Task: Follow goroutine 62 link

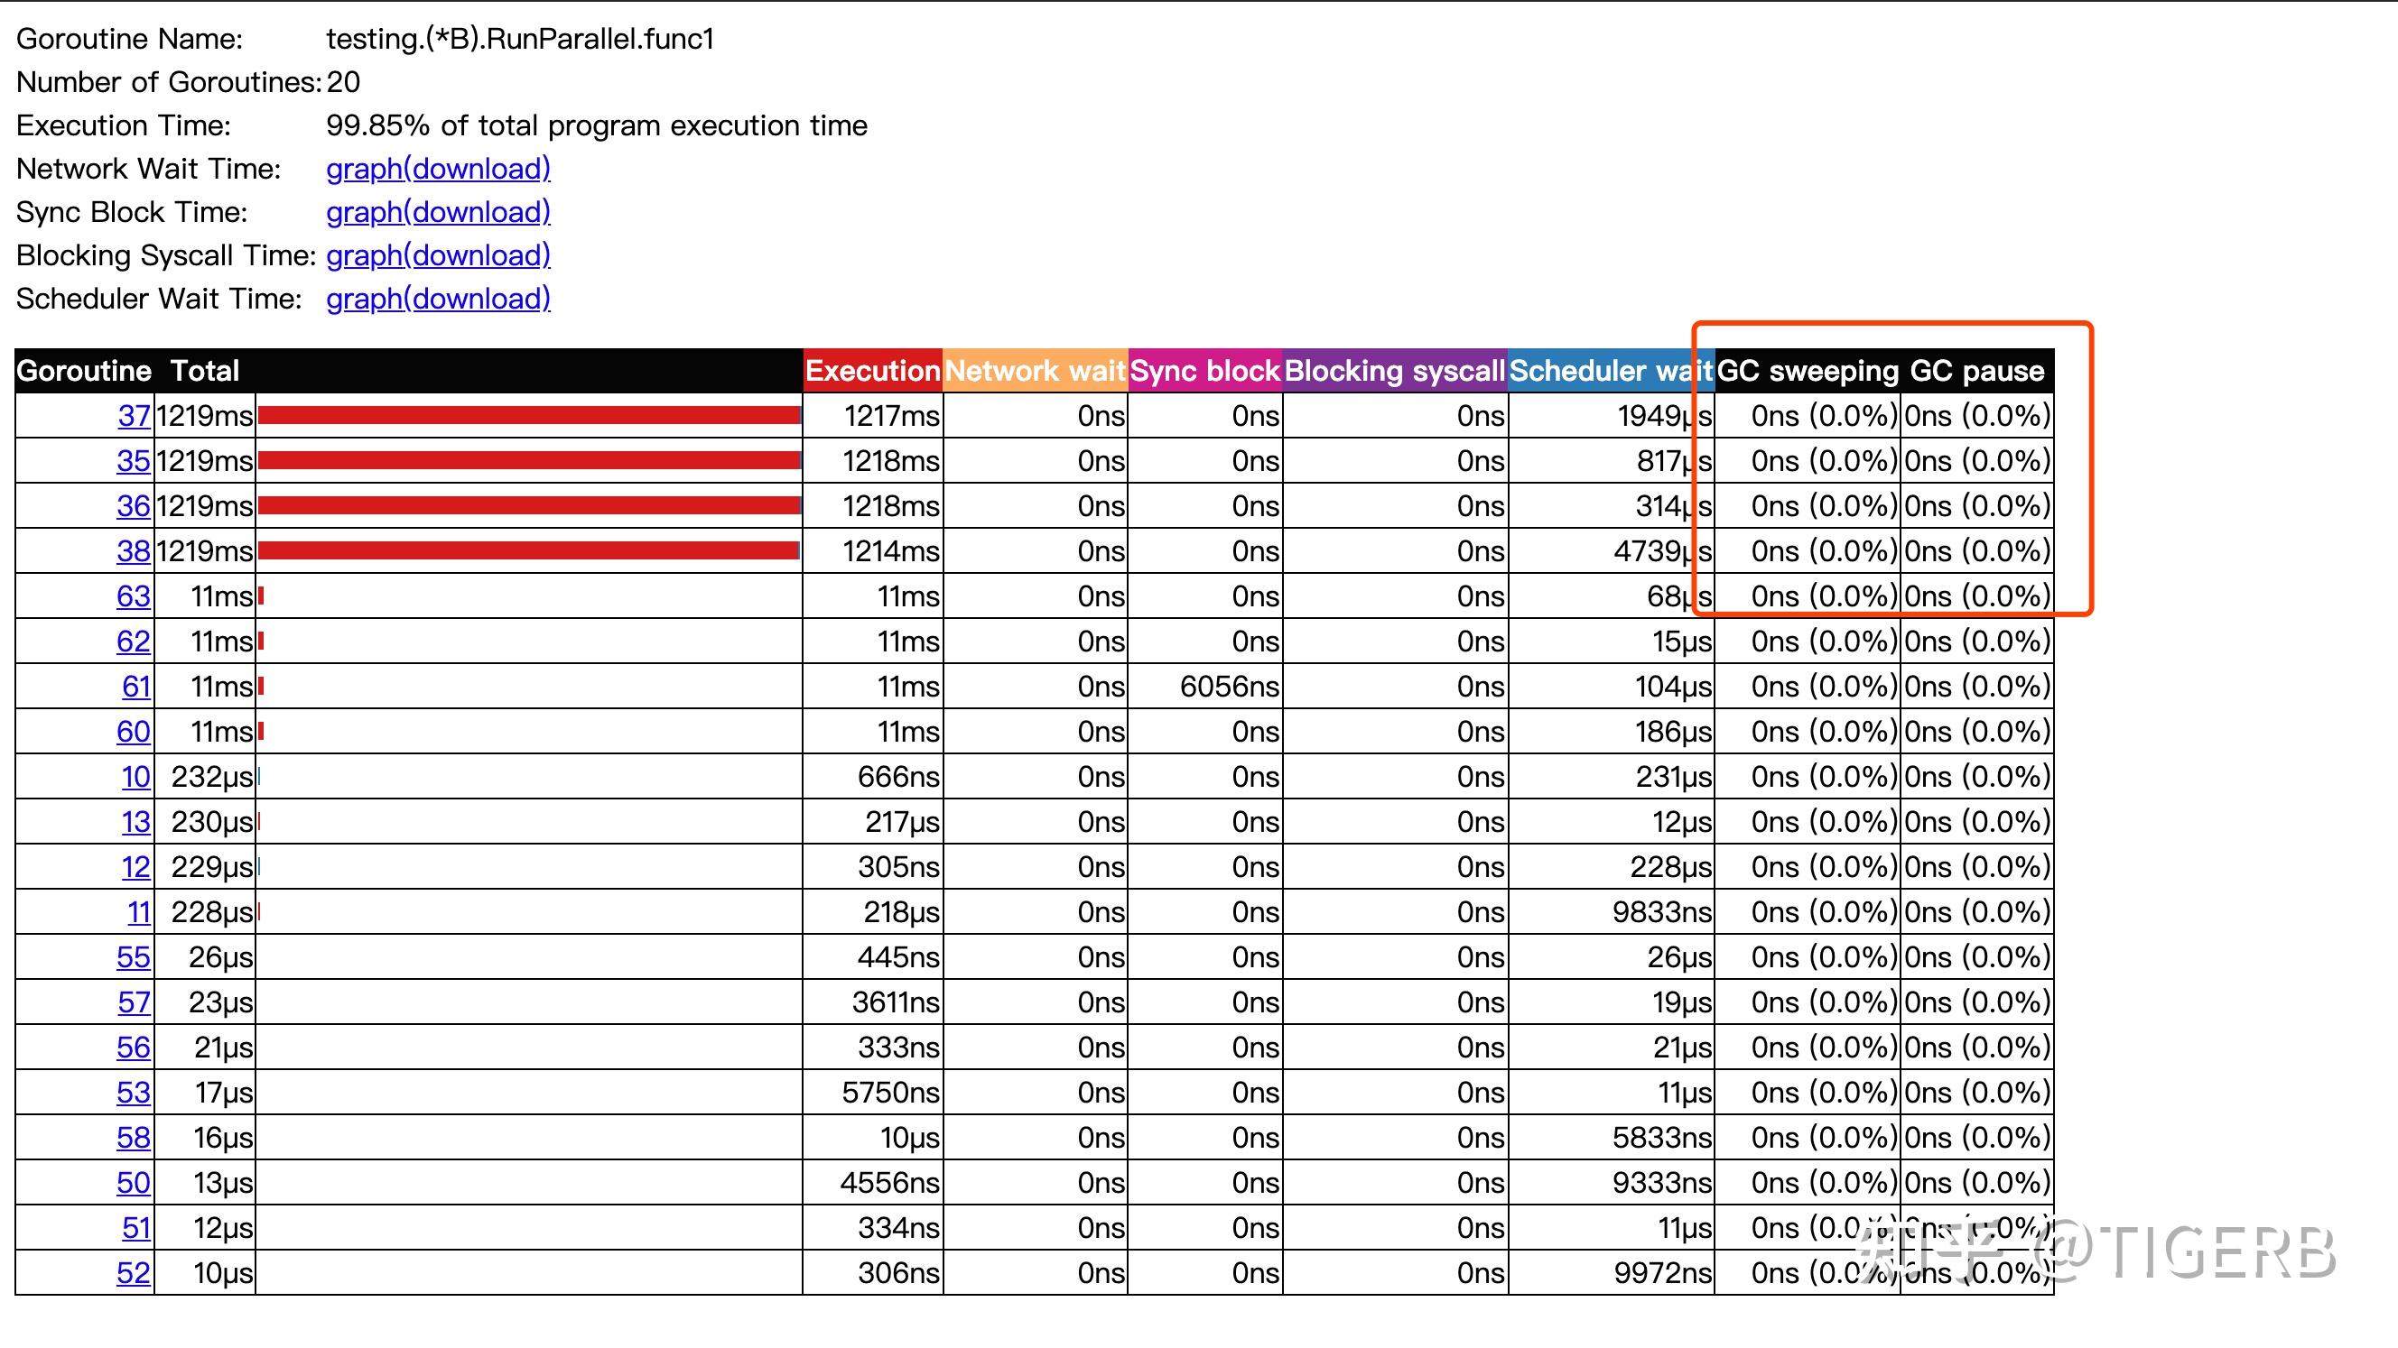Action: (133, 642)
